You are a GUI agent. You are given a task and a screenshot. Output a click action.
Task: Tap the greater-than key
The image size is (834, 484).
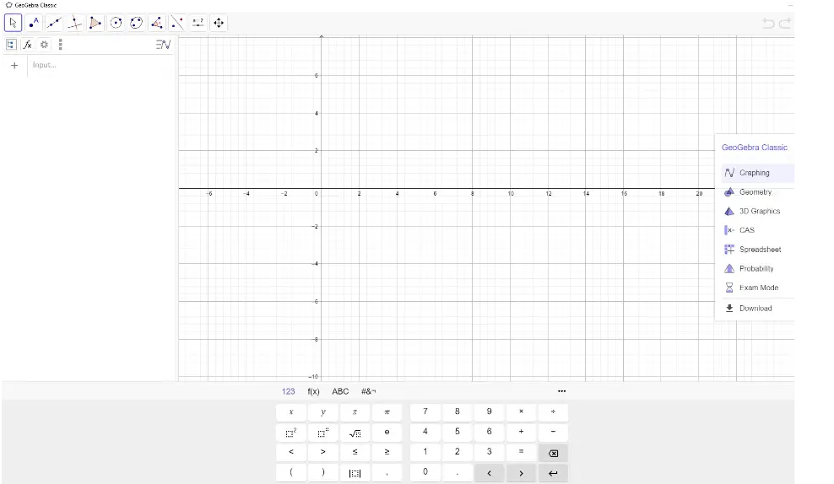pos(322,452)
